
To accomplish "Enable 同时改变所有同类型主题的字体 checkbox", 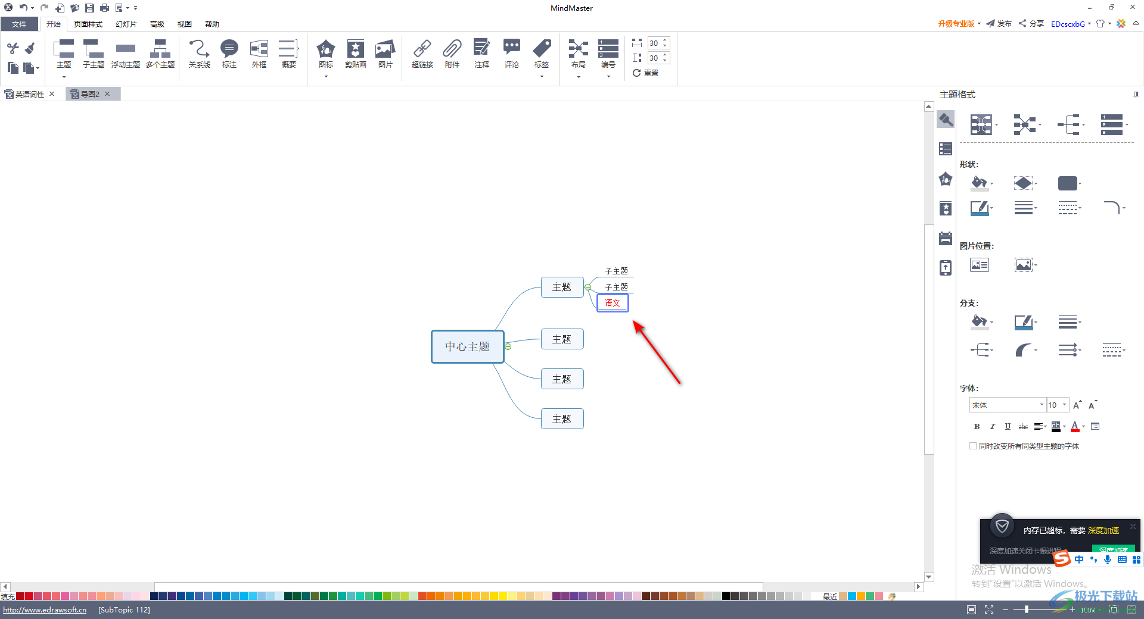I will tap(973, 446).
